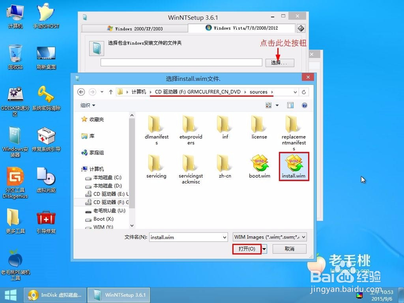
Task: Select CD 驱动器 (E:) in tree
Action: [107, 194]
